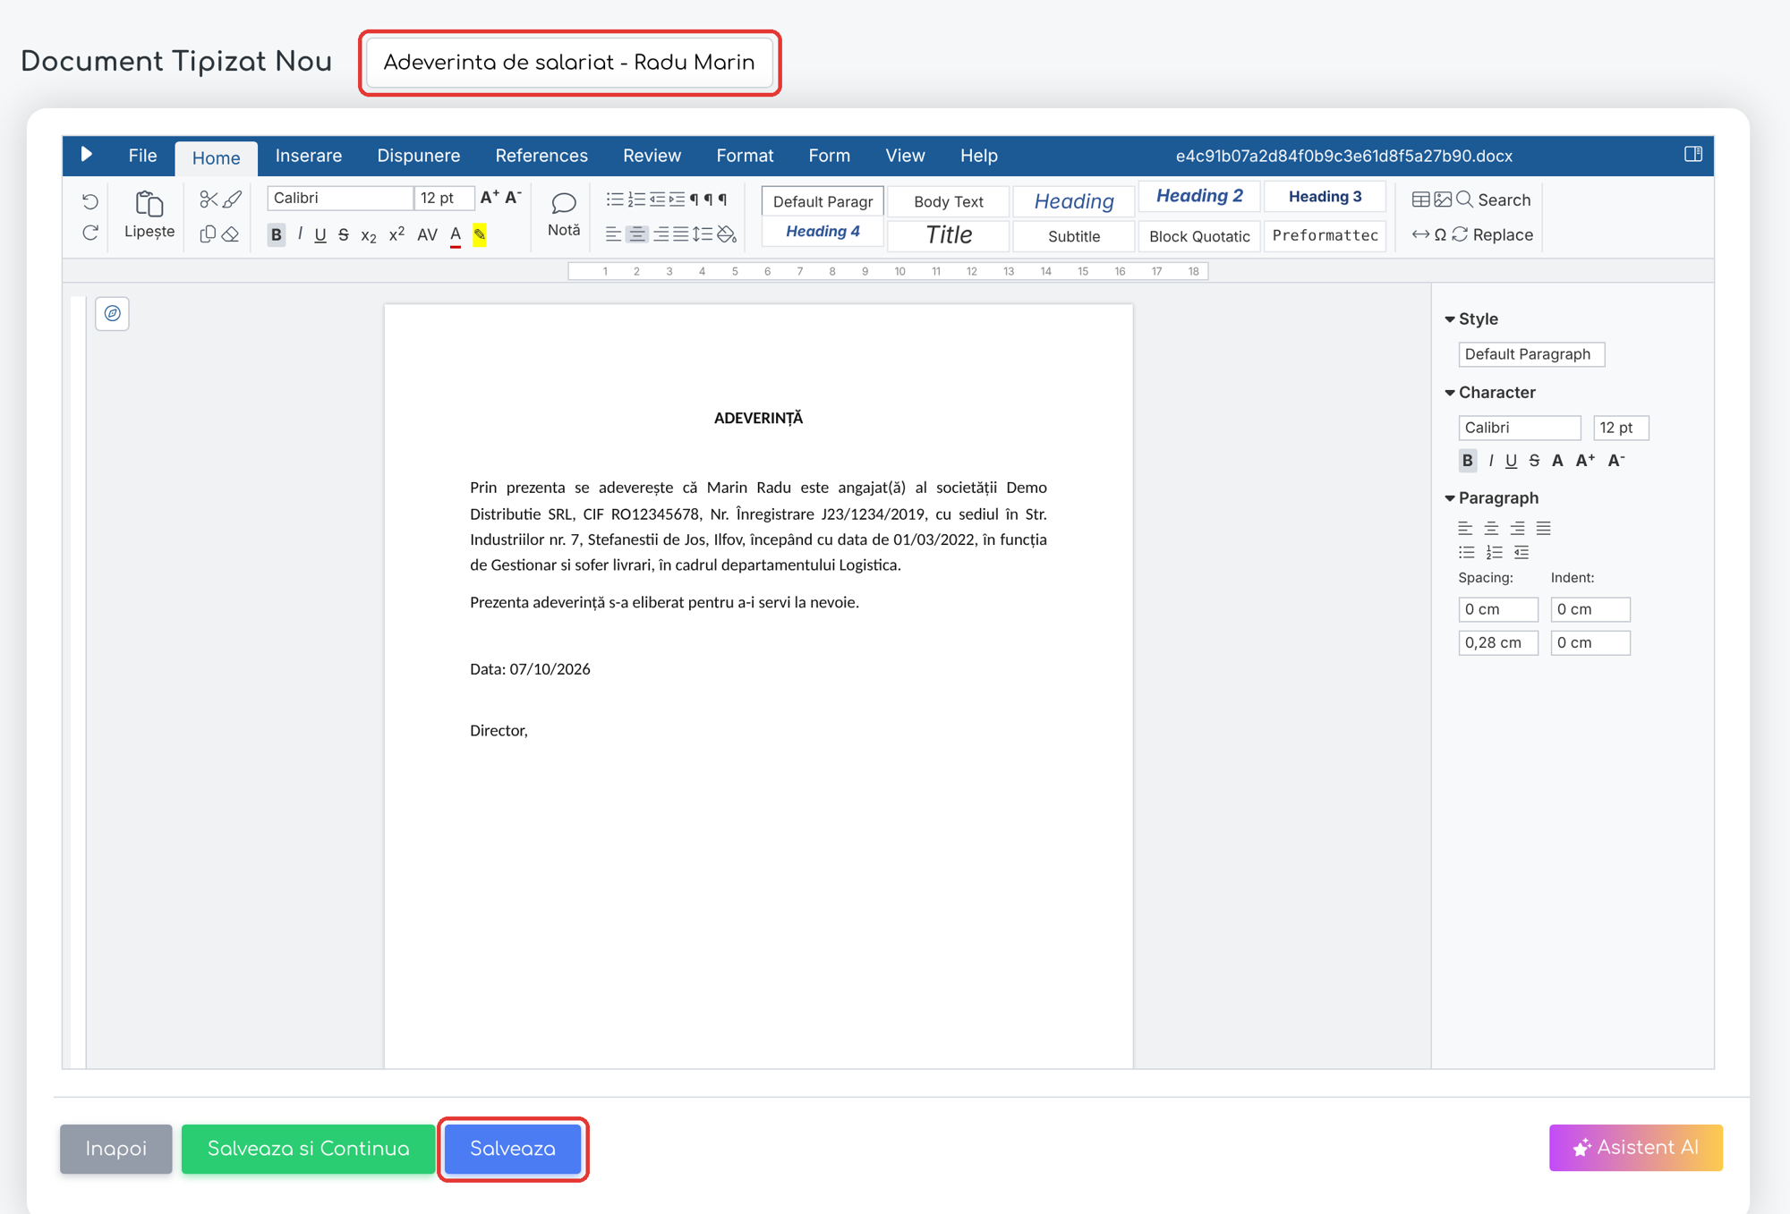Toggle strikethrough in the toolbar
The width and height of the screenshot is (1790, 1214).
point(344,234)
